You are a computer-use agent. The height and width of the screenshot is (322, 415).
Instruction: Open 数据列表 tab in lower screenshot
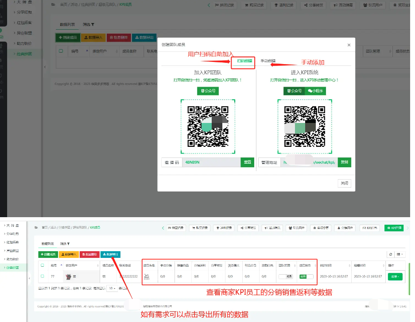(48, 244)
